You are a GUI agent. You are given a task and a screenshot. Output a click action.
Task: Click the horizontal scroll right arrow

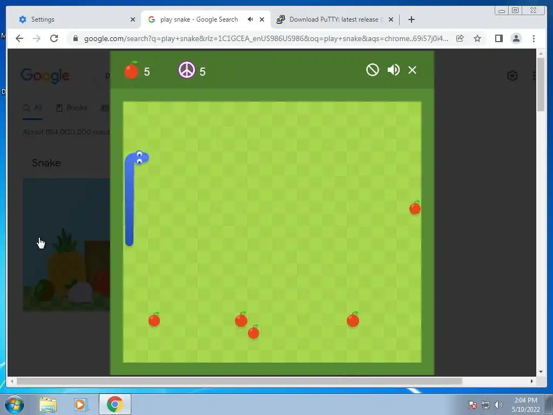pos(532,381)
